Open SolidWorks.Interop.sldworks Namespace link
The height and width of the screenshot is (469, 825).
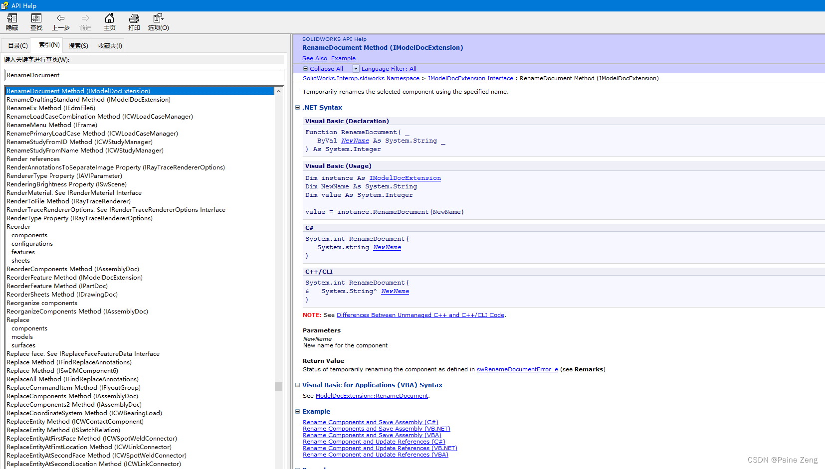pos(361,78)
